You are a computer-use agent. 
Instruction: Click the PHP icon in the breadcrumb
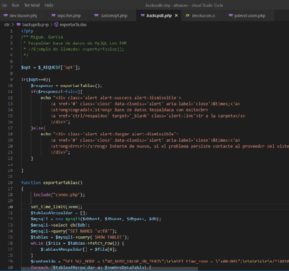click(x=18, y=25)
